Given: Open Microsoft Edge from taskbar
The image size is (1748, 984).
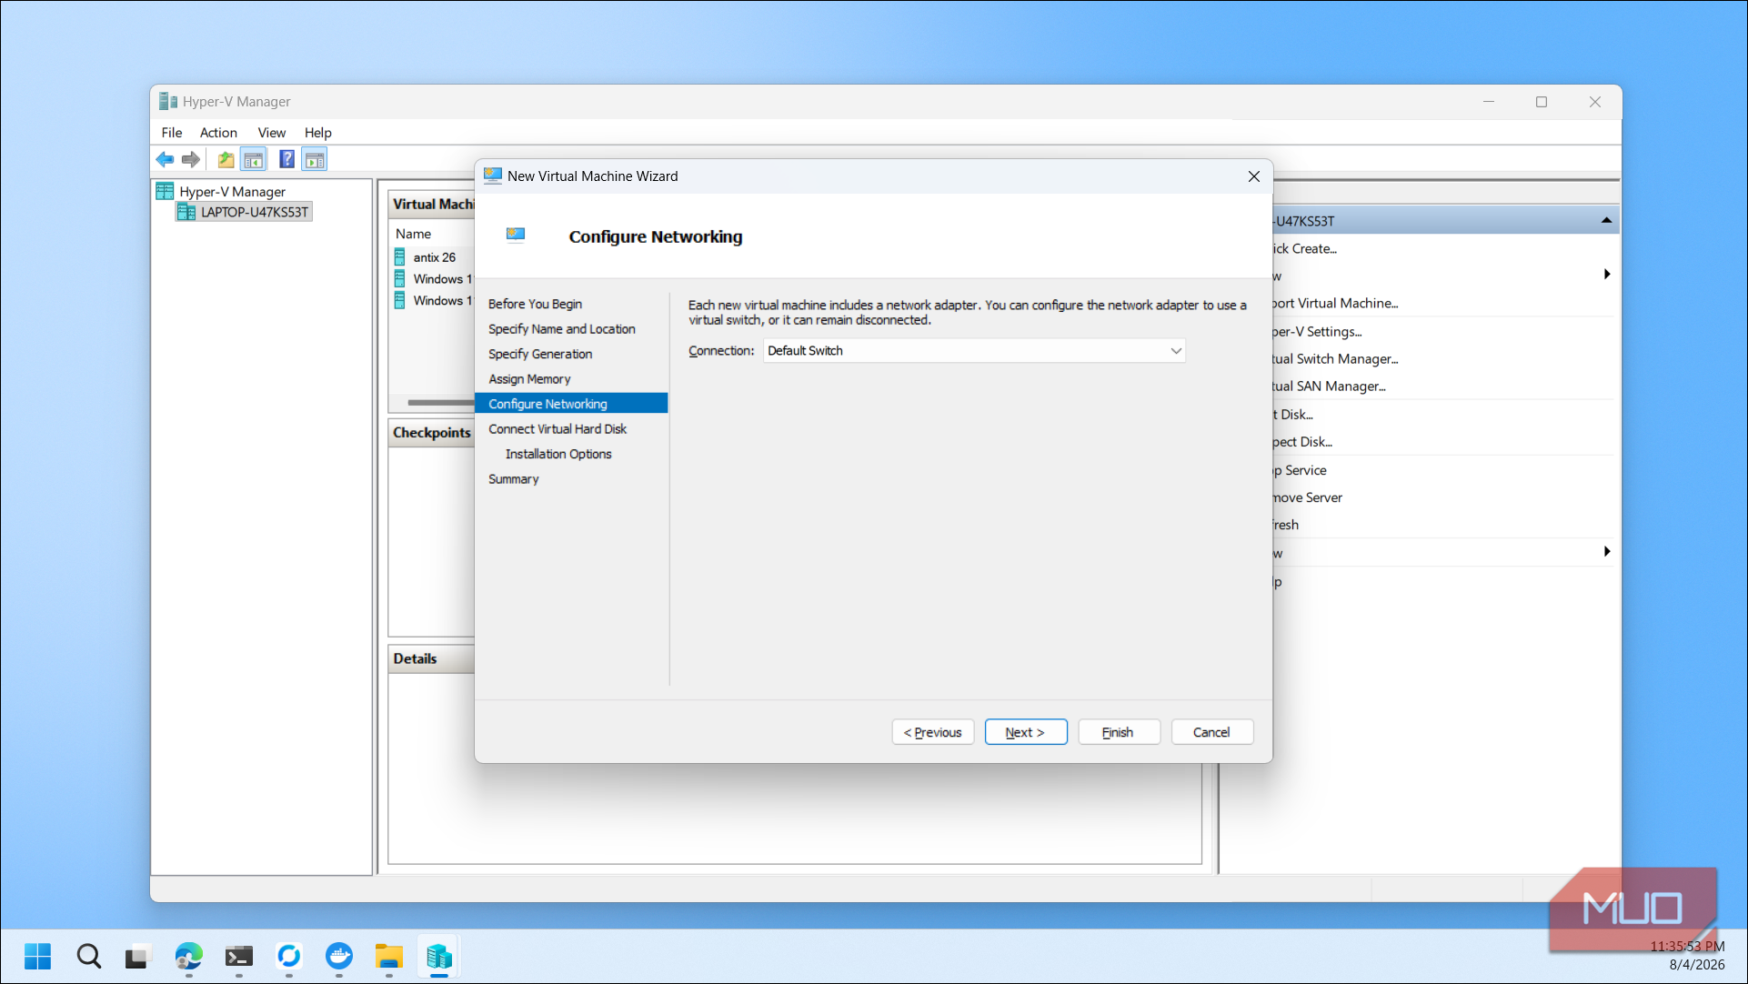Looking at the screenshot, I should tap(188, 957).
